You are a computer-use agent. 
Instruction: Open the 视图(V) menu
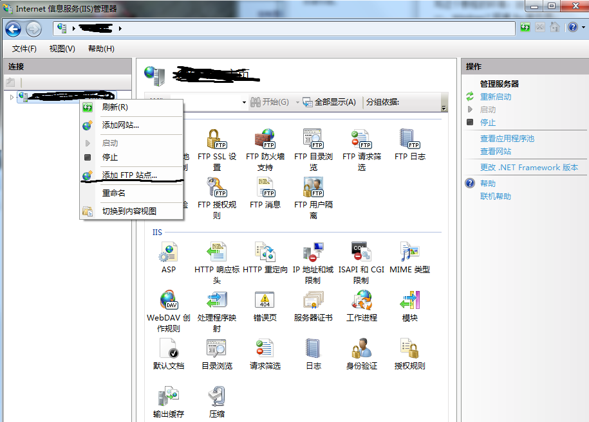pyautogui.click(x=62, y=49)
